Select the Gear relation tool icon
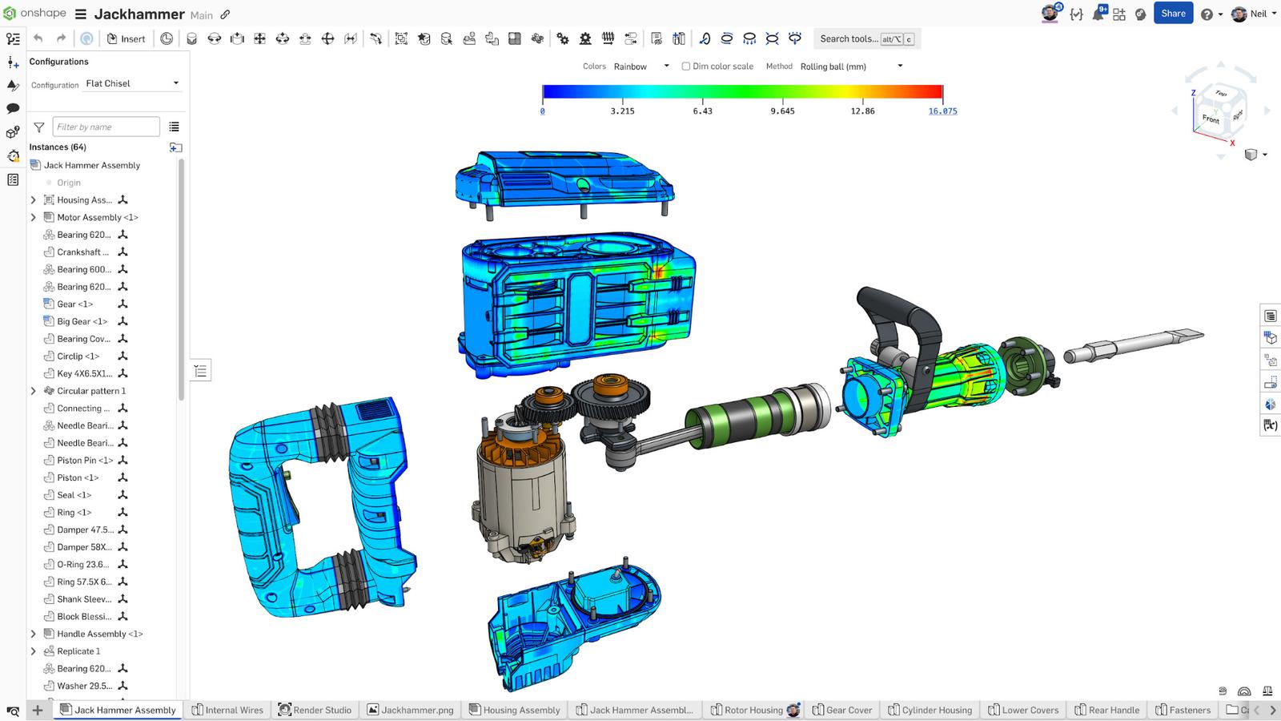This screenshot has height=721, width=1281. [x=563, y=38]
